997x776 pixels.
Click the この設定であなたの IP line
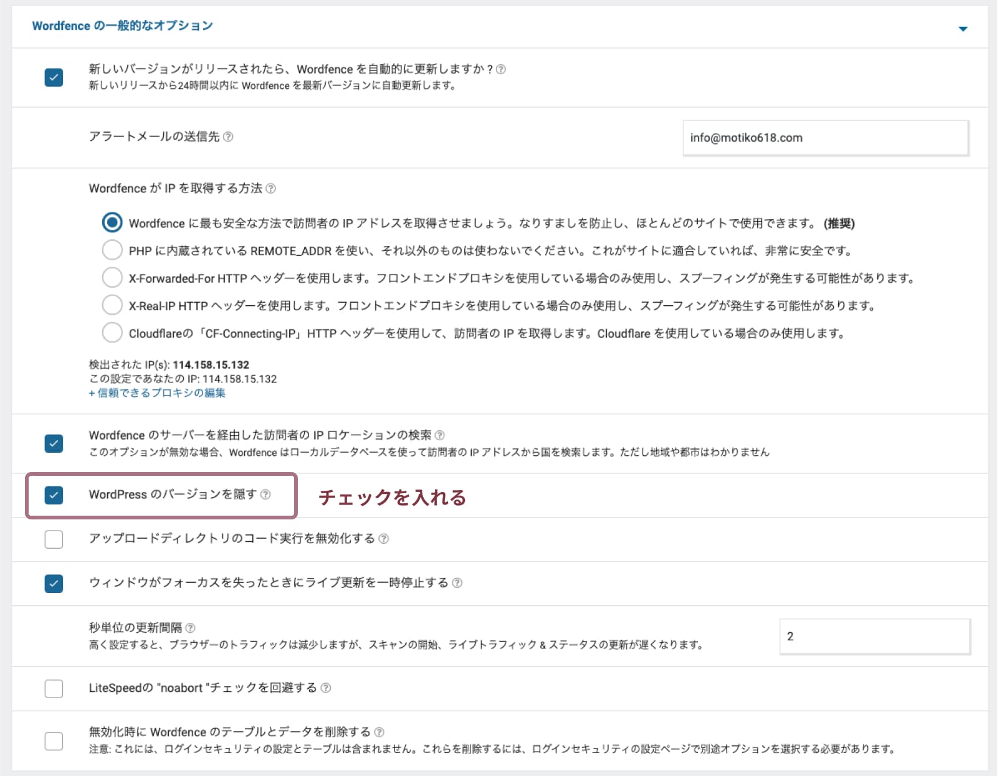click(183, 379)
